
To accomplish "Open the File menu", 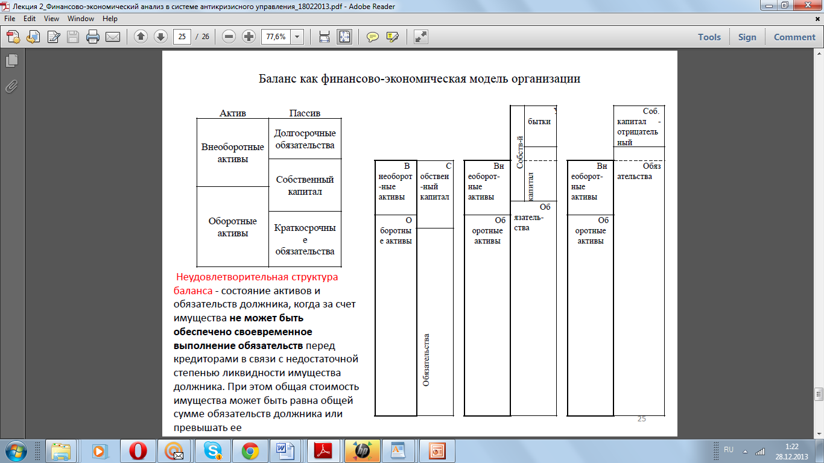I will (x=10, y=19).
